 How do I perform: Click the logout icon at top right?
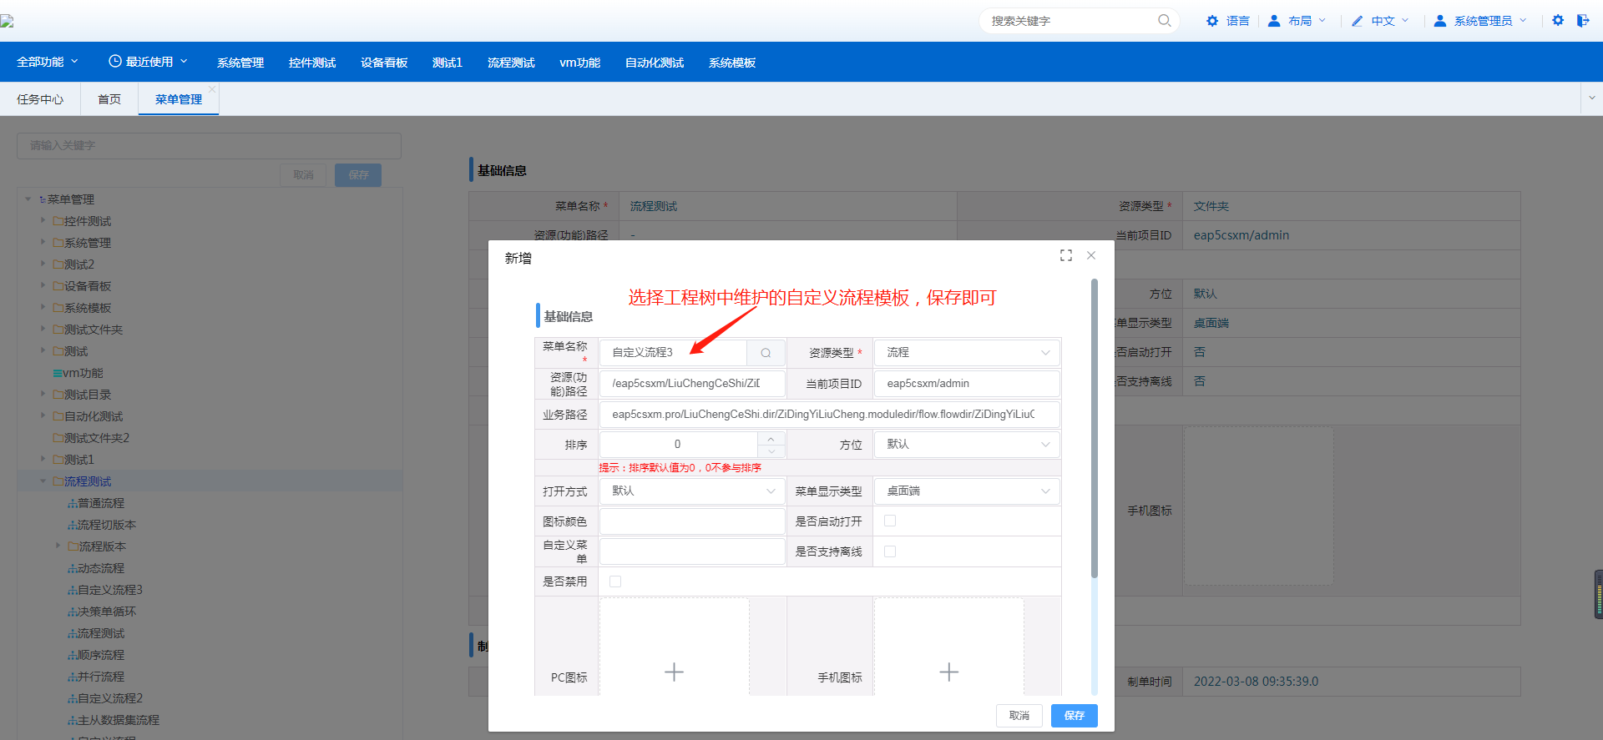pos(1583,21)
